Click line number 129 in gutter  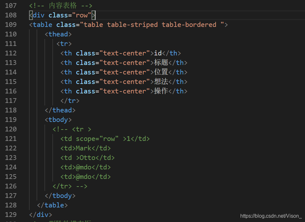pyautogui.click(x=11, y=215)
